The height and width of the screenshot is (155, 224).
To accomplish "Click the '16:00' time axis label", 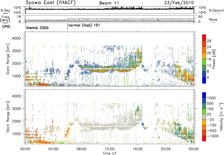I will click(137, 149).
